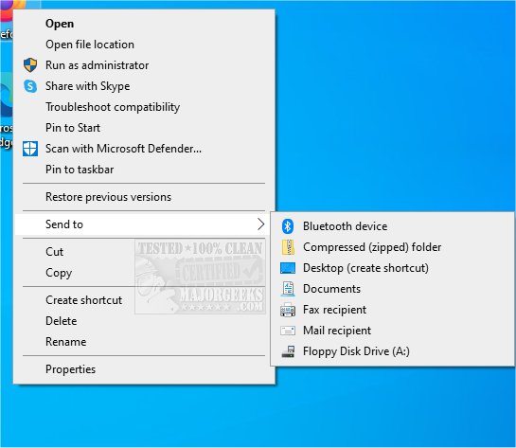This screenshot has width=516, height=448.
Task: Click the Fax recipient icon
Action: click(x=288, y=310)
